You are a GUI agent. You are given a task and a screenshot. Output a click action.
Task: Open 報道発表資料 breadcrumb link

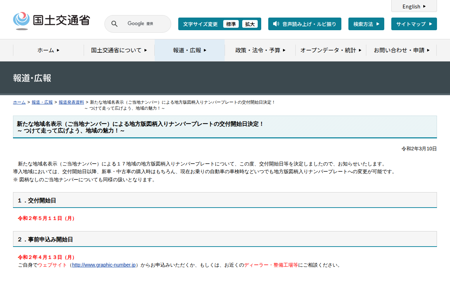pyautogui.click(x=71, y=102)
